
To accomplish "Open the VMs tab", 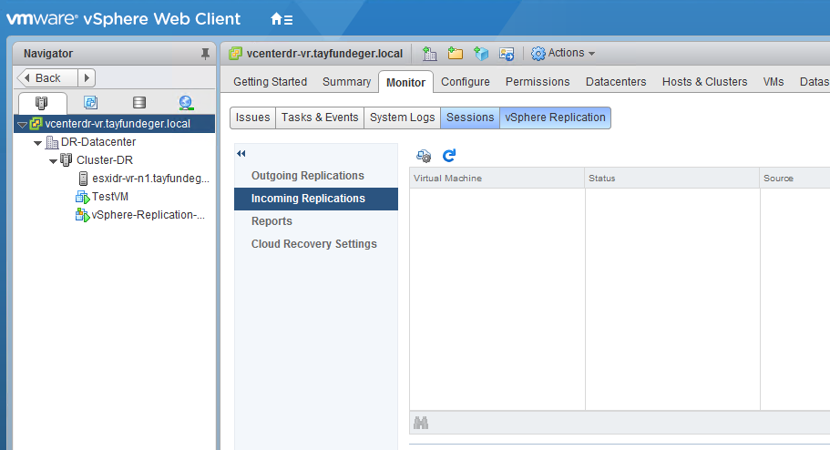I will click(774, 82).
